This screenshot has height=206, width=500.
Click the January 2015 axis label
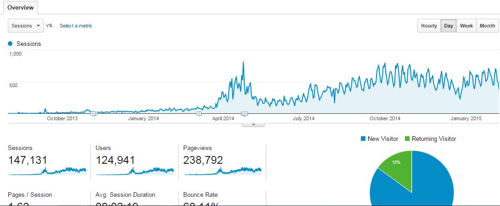coord(466,119)
